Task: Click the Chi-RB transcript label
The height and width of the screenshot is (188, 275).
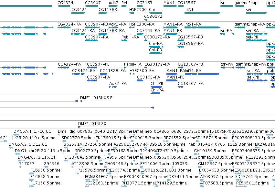Action: [155, 50]
